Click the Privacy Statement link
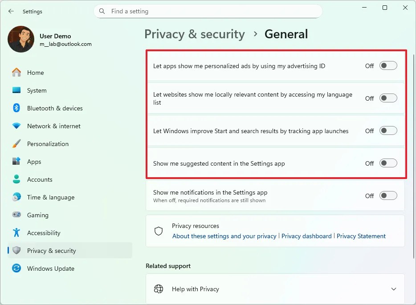This screenshot has height=305, width=416. pos(361,236)
